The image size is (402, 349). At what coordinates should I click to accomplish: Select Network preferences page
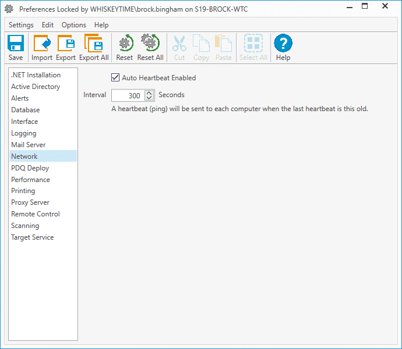pos(43,156)
